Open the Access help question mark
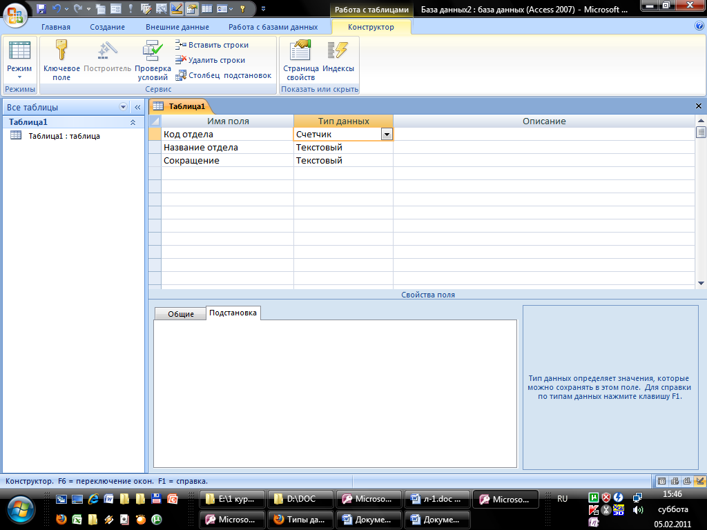The height and width of the screenshot is (530, 707). click(699, 26)
